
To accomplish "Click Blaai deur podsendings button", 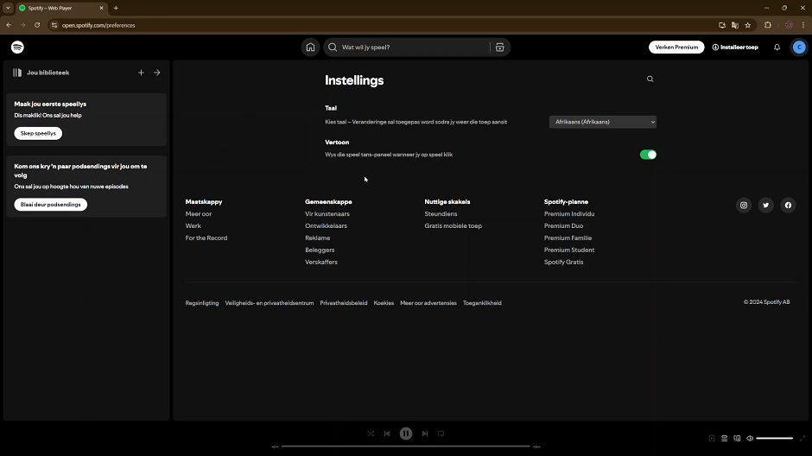I will [50, 205].
